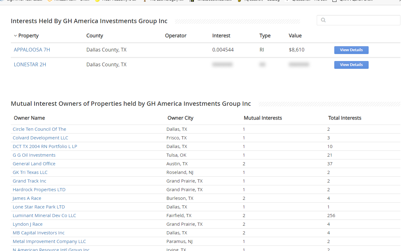
Task: Open owner Colvard Development LLC
Action: pyautogui.click(x=40, y=138)
